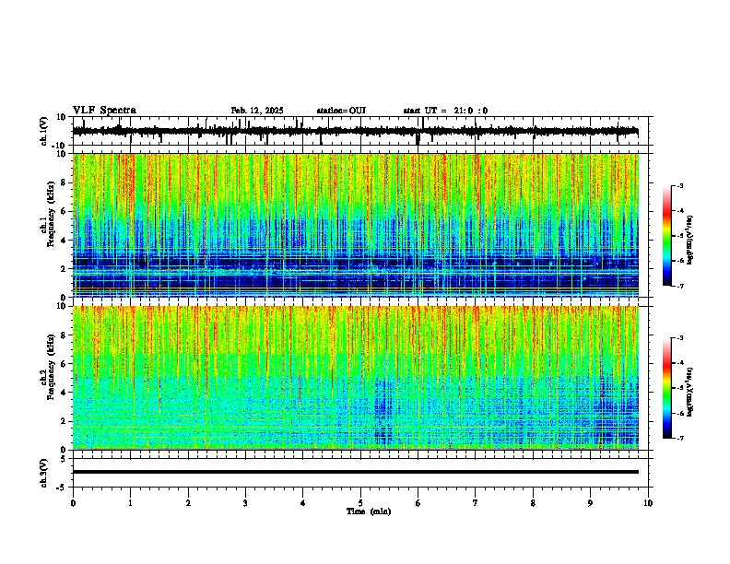Click time axis tick label '5'
The width and height of the screenshot is (730, 564).
[360, 503]
